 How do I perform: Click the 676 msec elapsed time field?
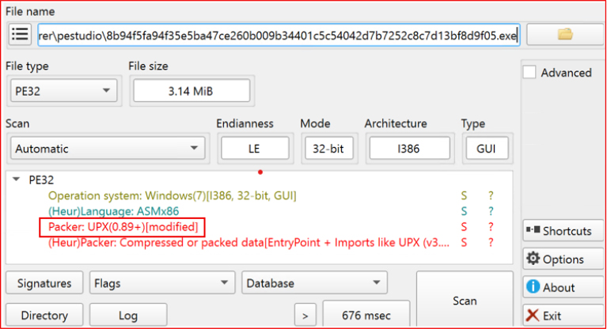click(366, 314)
